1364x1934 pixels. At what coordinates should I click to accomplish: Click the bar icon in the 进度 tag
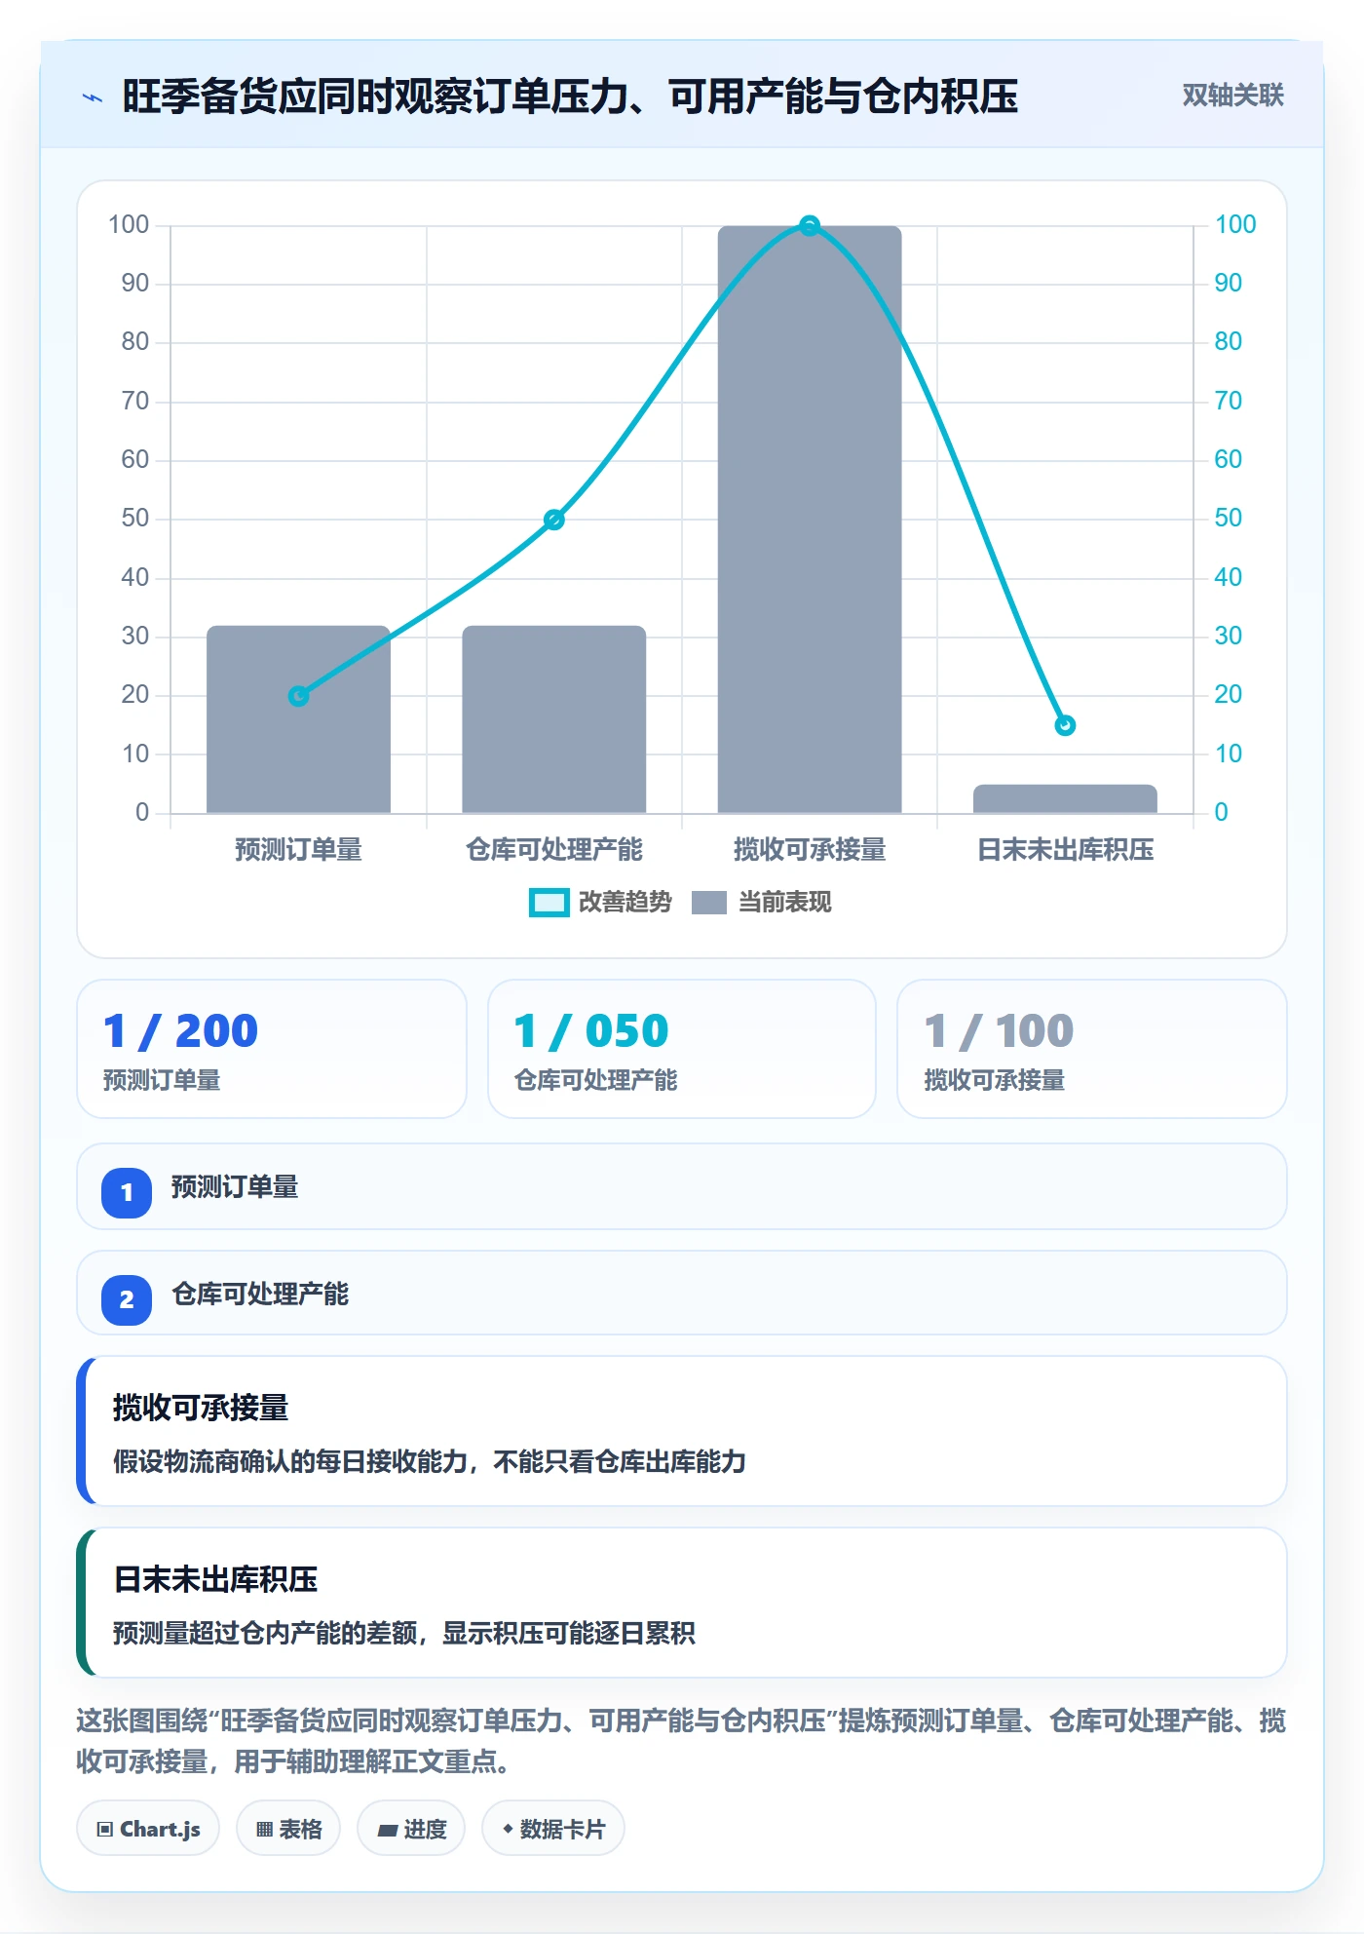(x=387, y=1831)
